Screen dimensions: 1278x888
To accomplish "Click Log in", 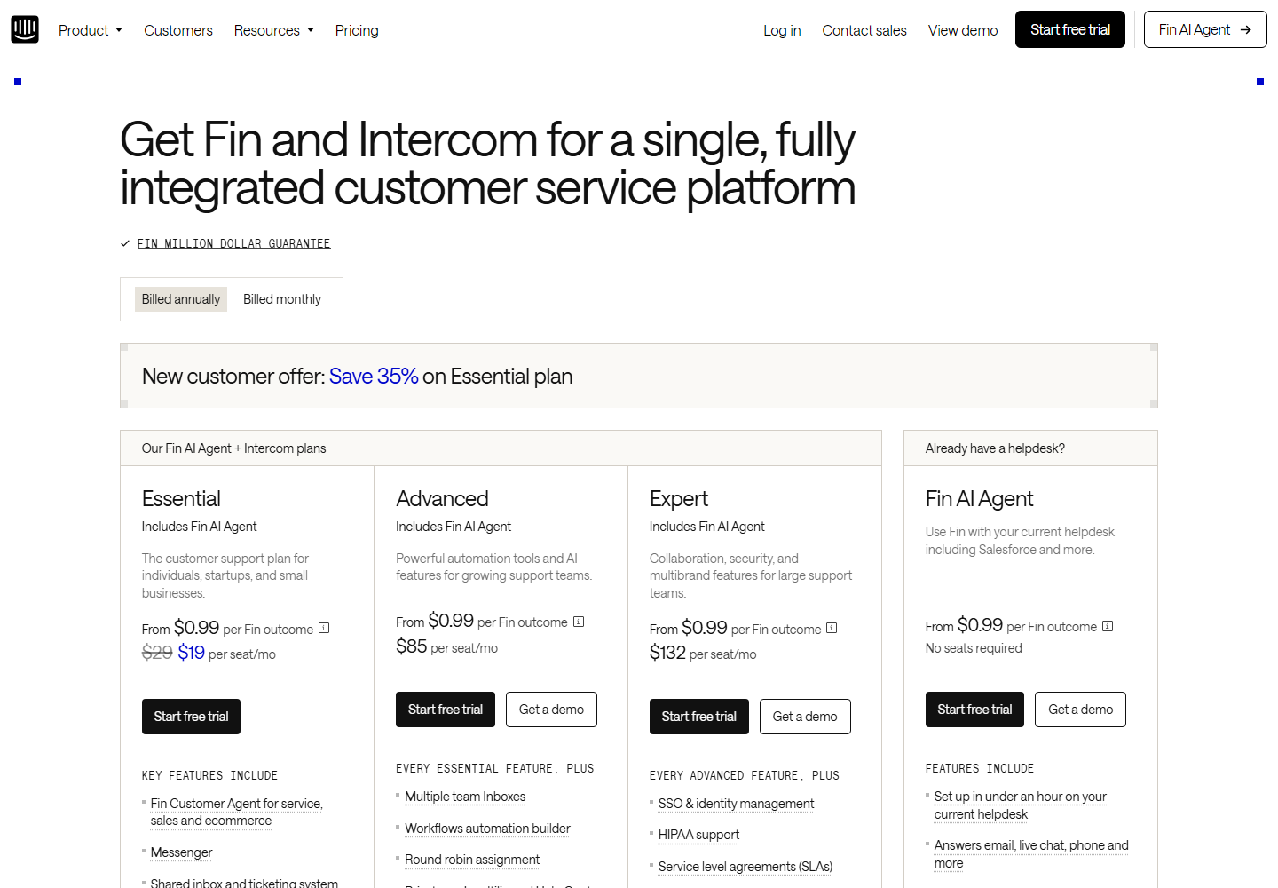I will tap(782, 30).
